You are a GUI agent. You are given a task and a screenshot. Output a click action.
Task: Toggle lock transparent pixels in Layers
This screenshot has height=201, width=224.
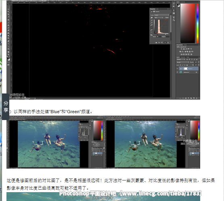click(180, 65)
